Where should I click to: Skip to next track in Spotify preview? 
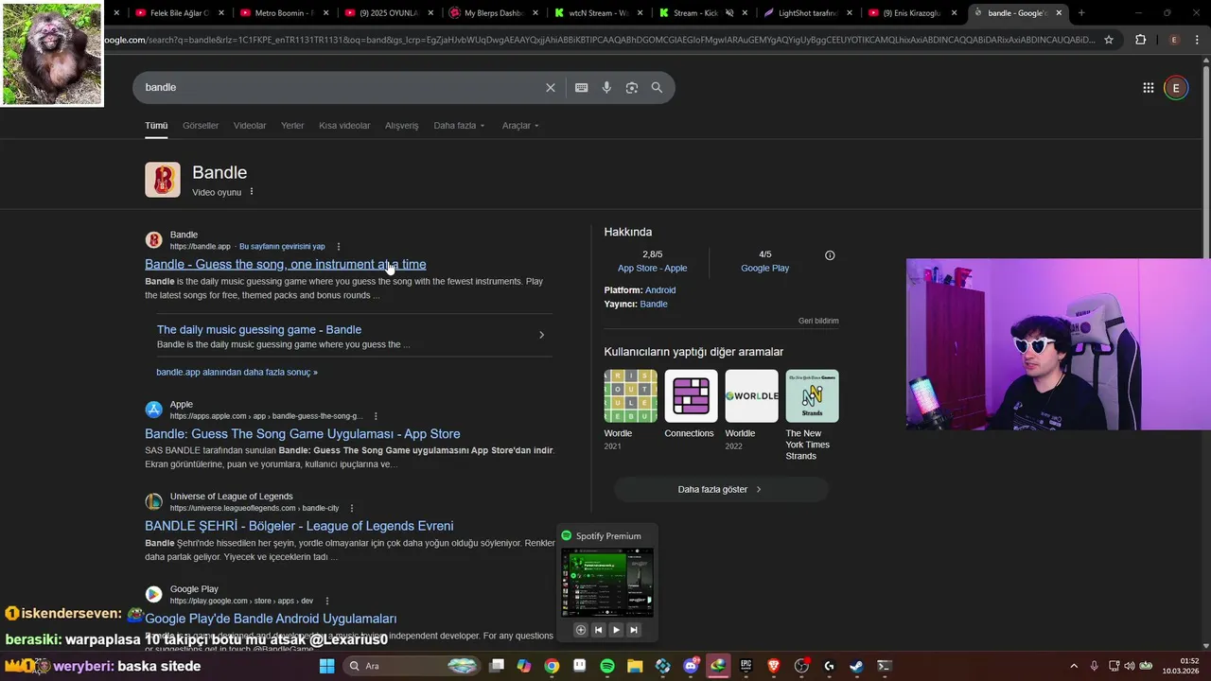click(634, 630)
